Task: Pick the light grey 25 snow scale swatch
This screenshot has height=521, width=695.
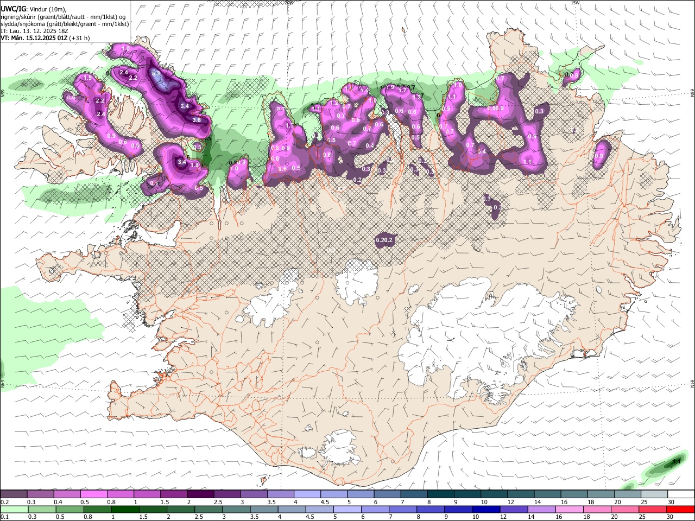Action: [x=654, y=494]
